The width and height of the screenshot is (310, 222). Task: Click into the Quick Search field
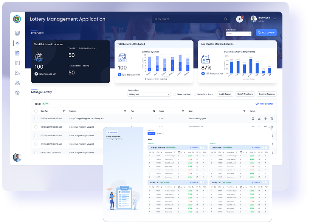click(x=187, y=19)
